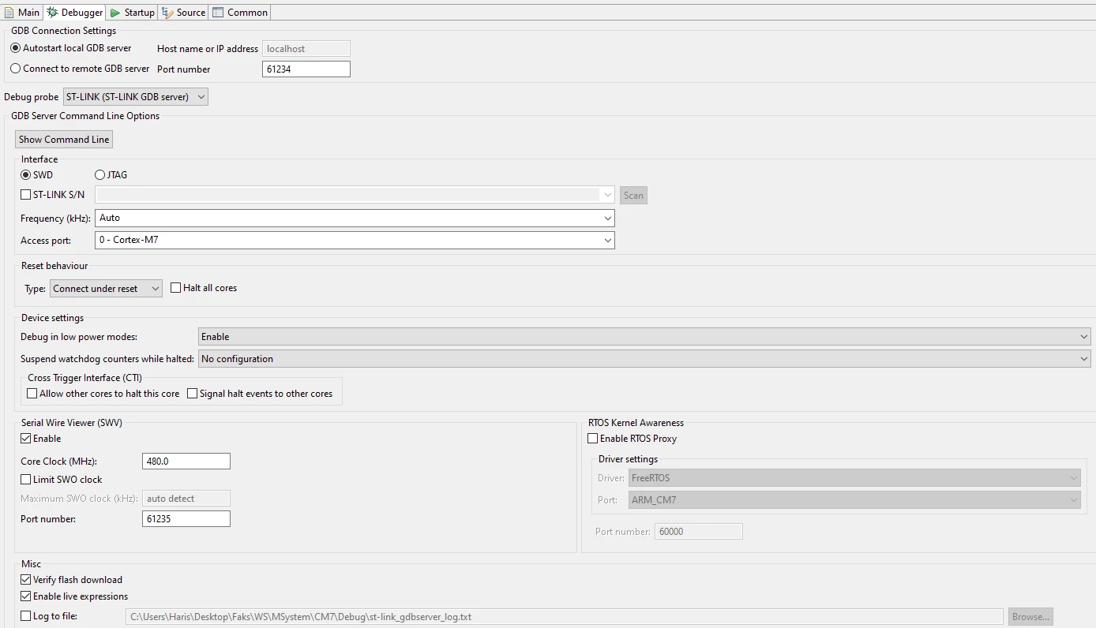Screen dimensions: 1096x628
Task: Click the Core Clock (MHz) field
Action: (x=186, y=462)
